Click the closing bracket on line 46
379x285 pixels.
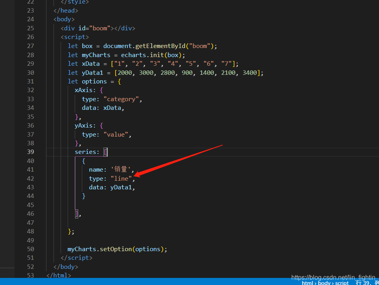[x=77, y=214]
